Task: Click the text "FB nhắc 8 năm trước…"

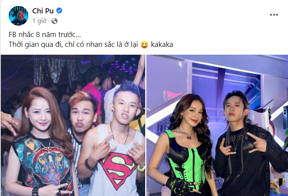Action: click(45, 35)
